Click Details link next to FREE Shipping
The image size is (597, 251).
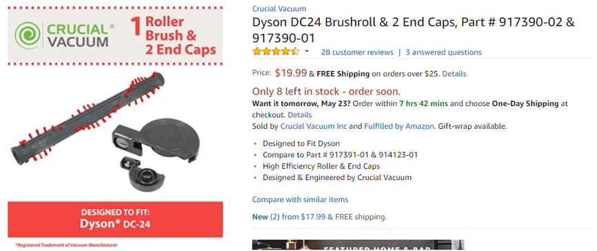[454, 74]
